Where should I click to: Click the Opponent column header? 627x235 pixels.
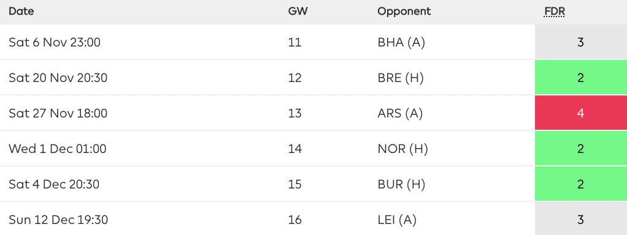click(404, 12)
